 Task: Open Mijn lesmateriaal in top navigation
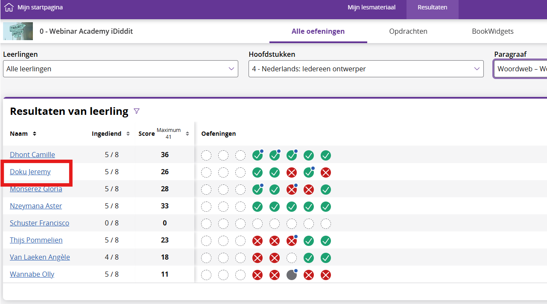pos(371,7)
